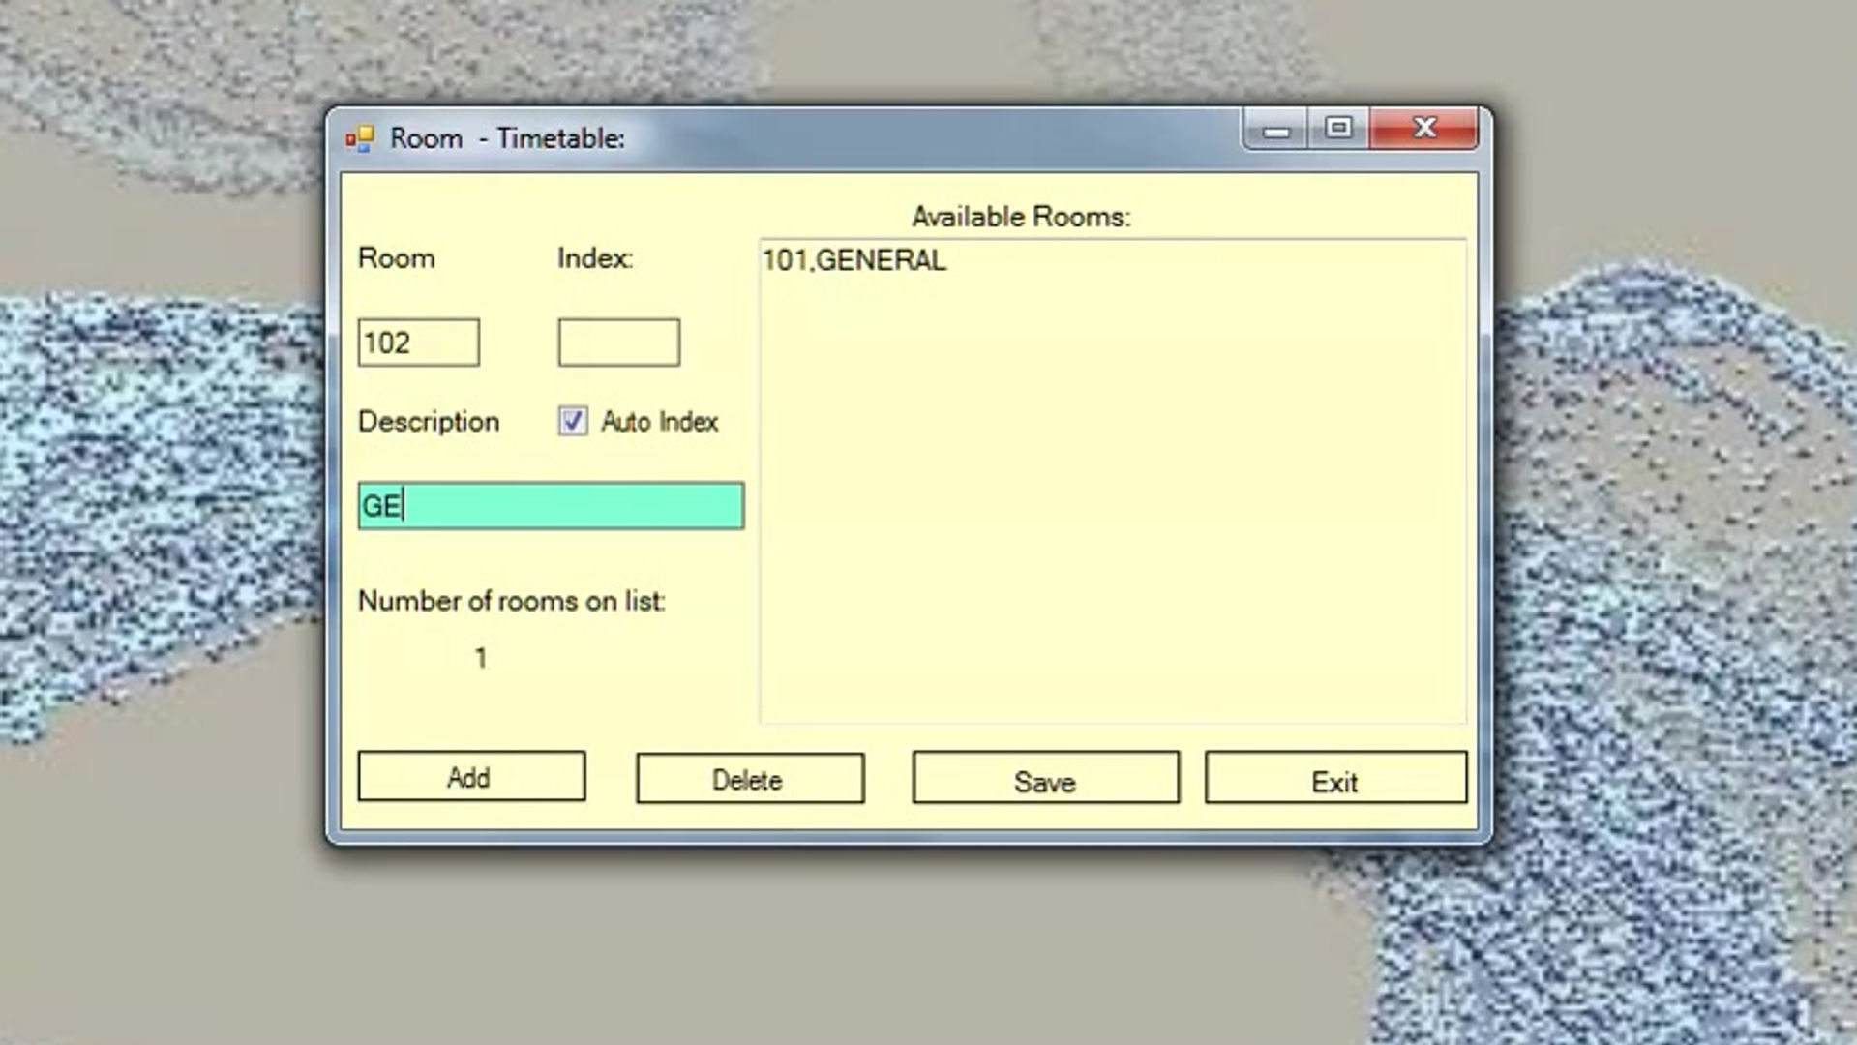Click the Number of rooms on list label
This screenshot has height=1045, width=1857.
click(x=512, y=601)
